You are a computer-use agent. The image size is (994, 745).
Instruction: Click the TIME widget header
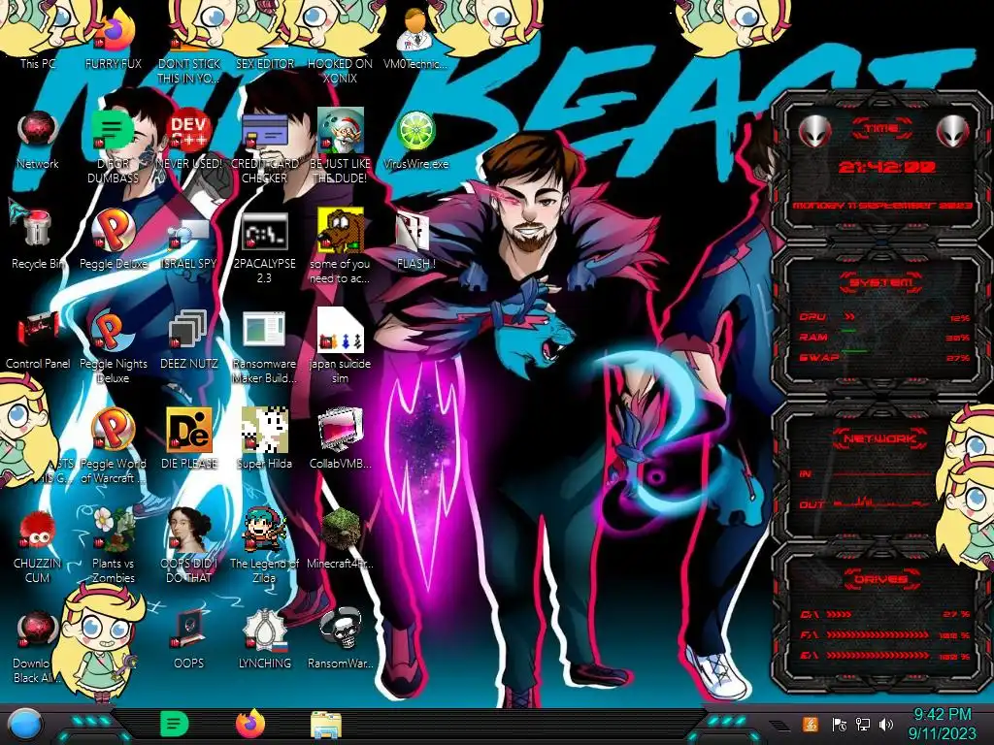click(881, 129)
